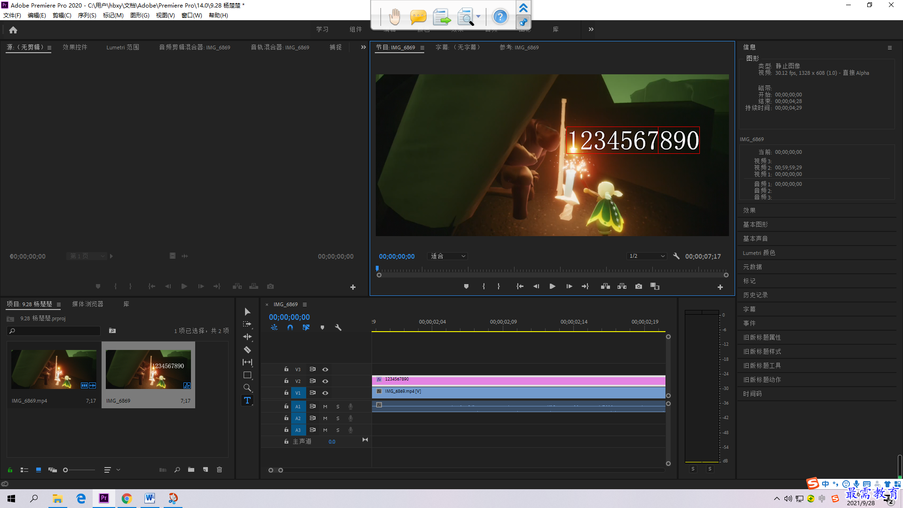Go to In point in Program monitor
This screenshot has width=903, height=508.
[x=520, y=286]
